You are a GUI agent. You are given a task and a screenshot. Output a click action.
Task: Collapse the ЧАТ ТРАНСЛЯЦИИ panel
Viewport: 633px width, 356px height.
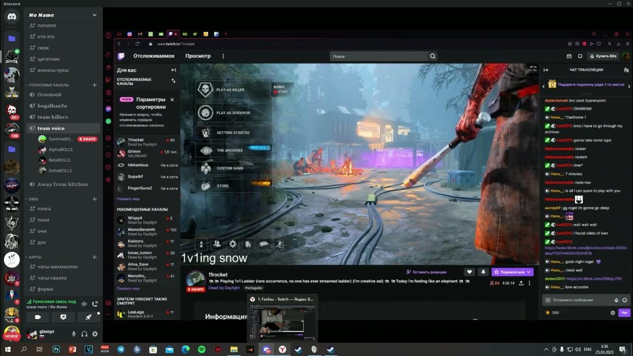[545, 70]
